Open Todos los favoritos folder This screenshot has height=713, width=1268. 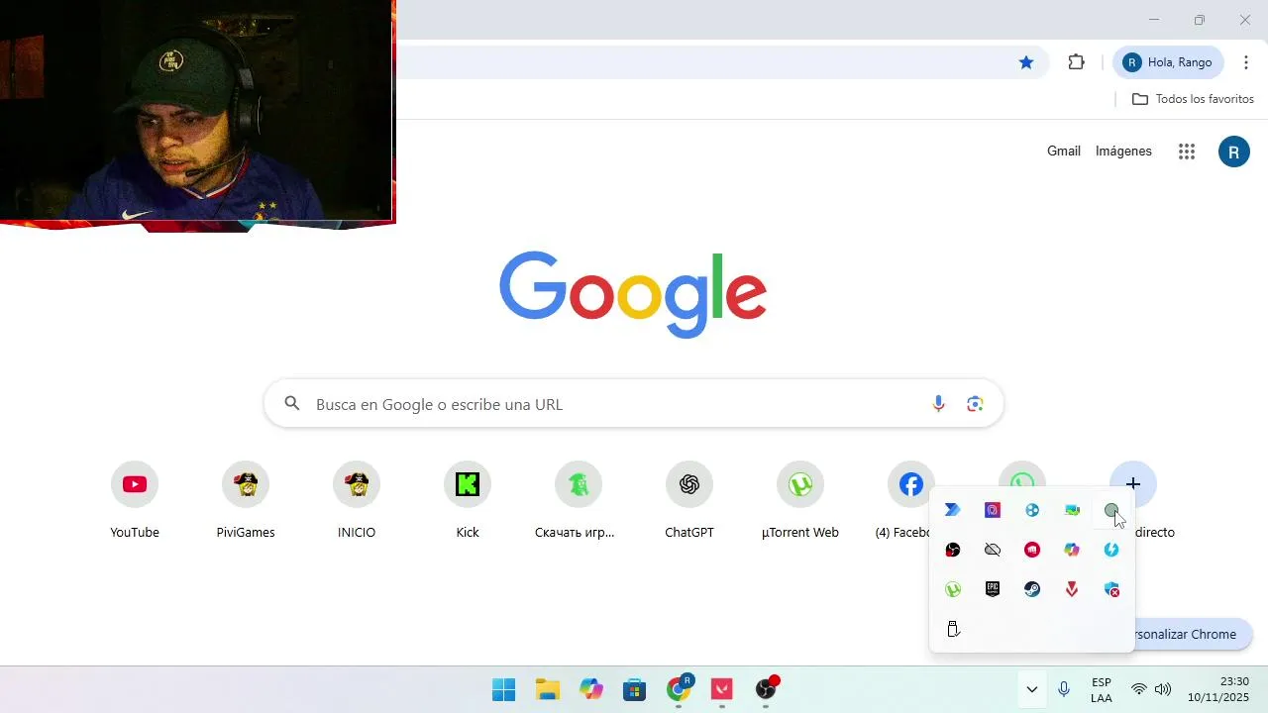tap(1193, 99)
